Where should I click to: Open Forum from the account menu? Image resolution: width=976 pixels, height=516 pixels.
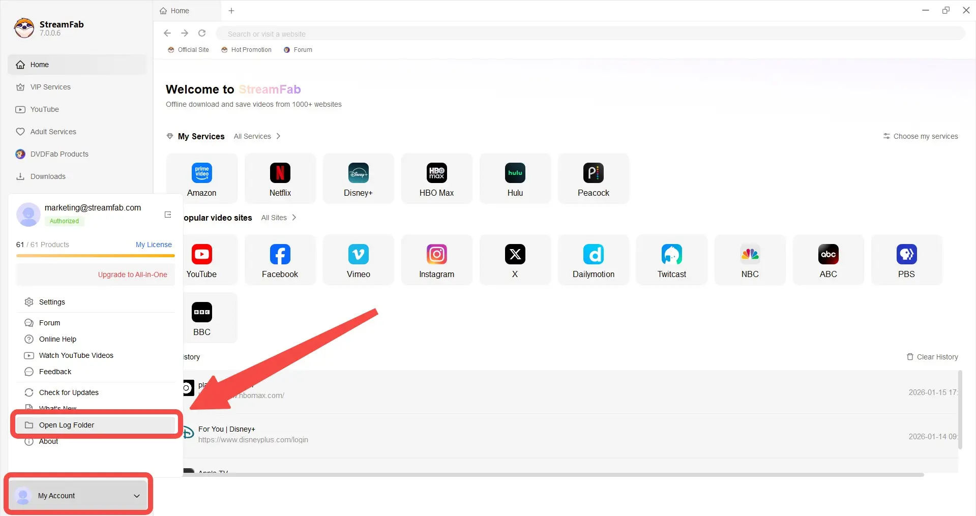pos(96,323)
